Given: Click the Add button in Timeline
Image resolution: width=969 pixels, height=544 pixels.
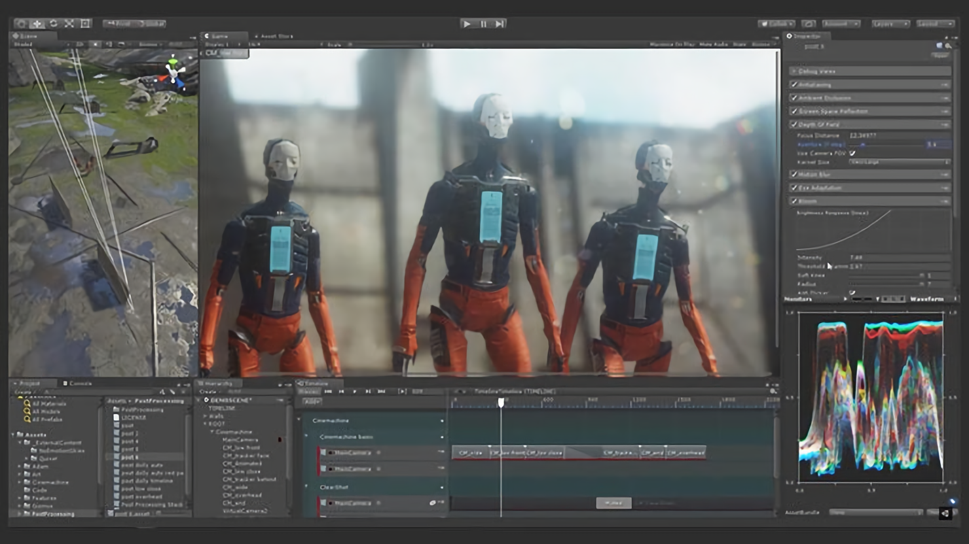Looking at the screenshot, I should (x=312, y=401).
